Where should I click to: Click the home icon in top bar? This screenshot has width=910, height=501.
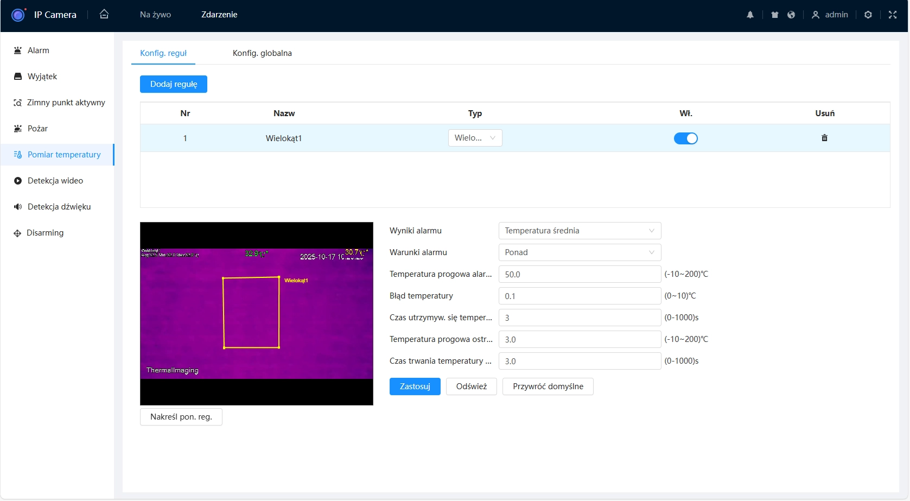[104, 15]
